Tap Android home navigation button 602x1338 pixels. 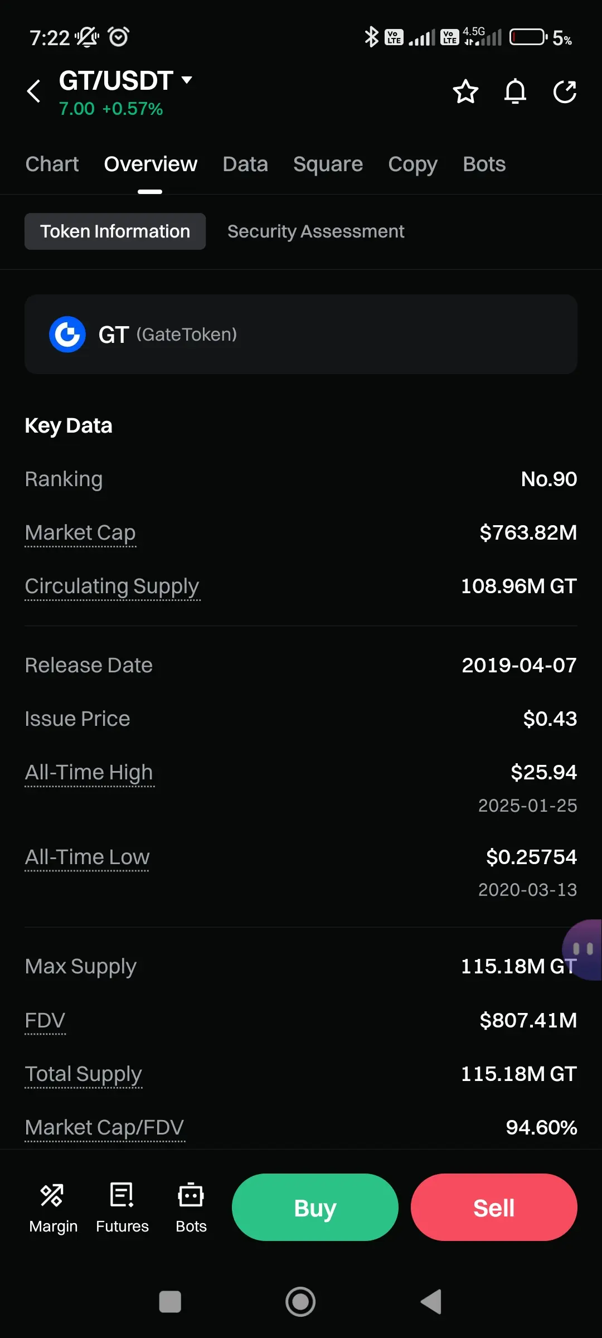pyautogui.click(x=300, y=1302)
